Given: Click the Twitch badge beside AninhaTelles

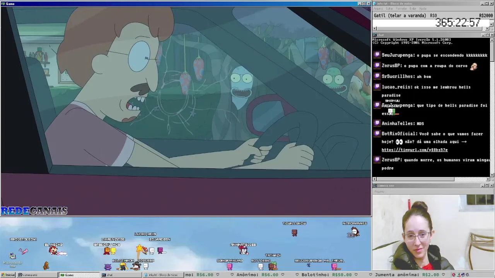Looking at the screenshot, I should 377,123.
